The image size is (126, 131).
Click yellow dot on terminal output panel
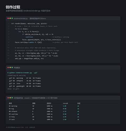tap(10, 68)
